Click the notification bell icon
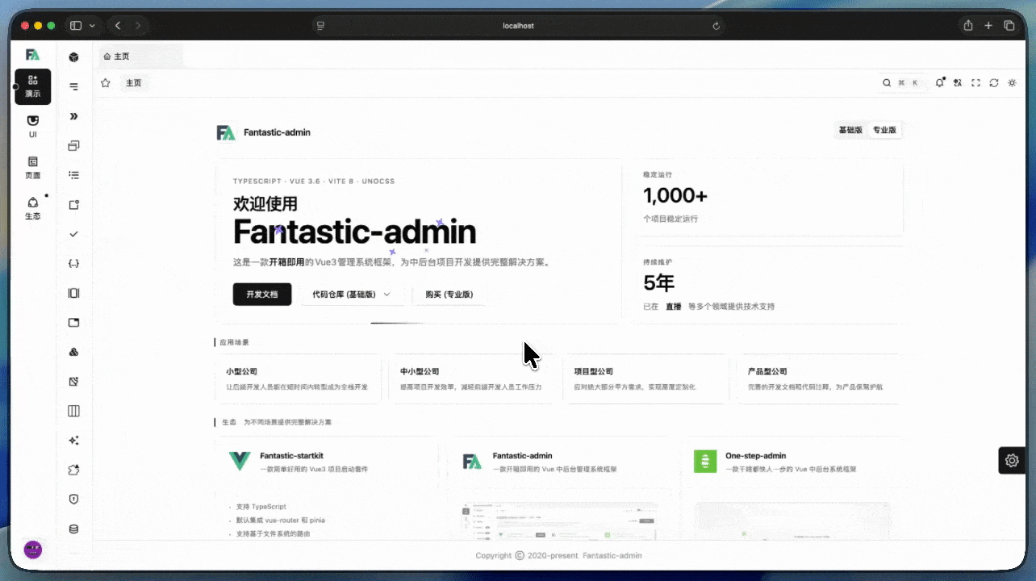 (x=939, y=83)
